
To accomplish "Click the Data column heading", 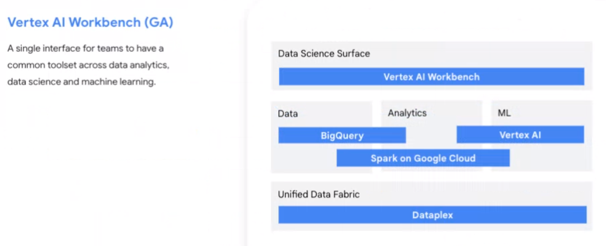I will pyautogui.click(x=287, y=114).
